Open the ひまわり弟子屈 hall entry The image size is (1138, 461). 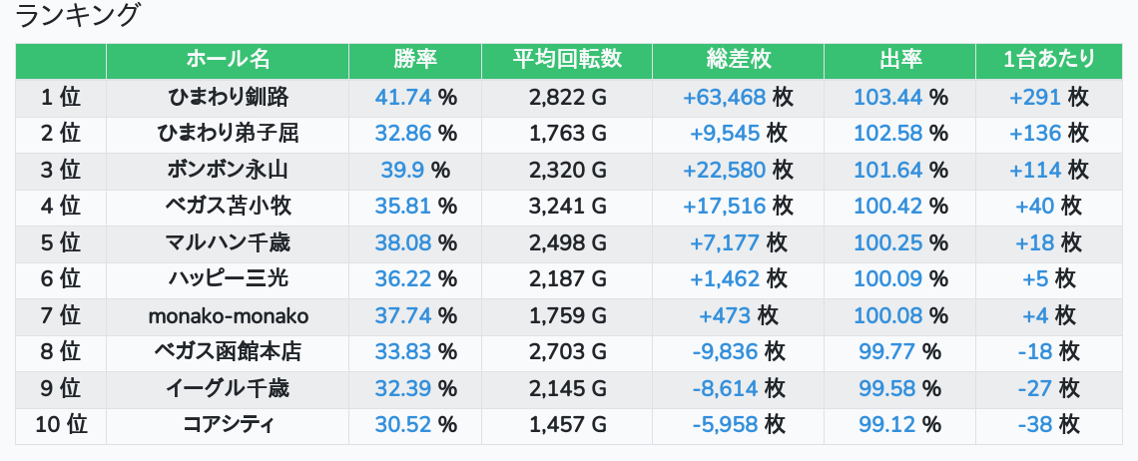pos(228,134)
